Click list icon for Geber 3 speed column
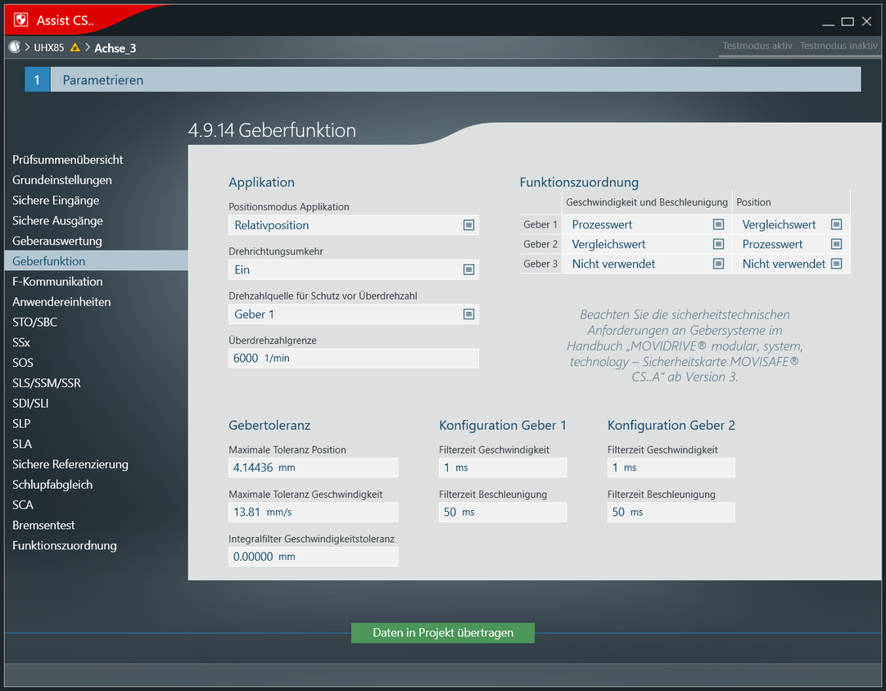The image size is (886, 691). tap(718, 264)
